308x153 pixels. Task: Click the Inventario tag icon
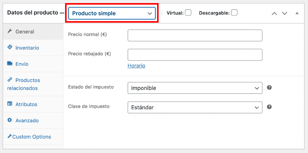[x=10, y=47]
